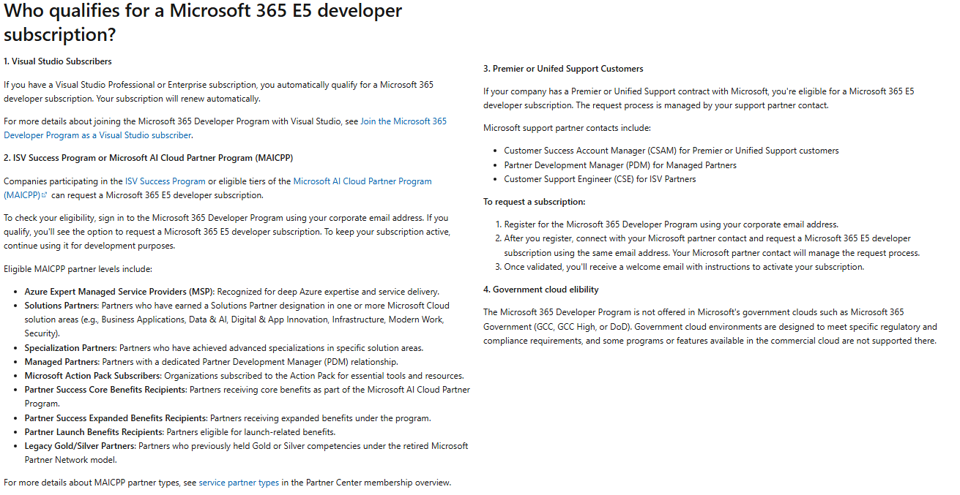The image size is (960, 495).
Task: Open the ISV Success Program link
Action: pyautogui.click(x=165, y=181)
